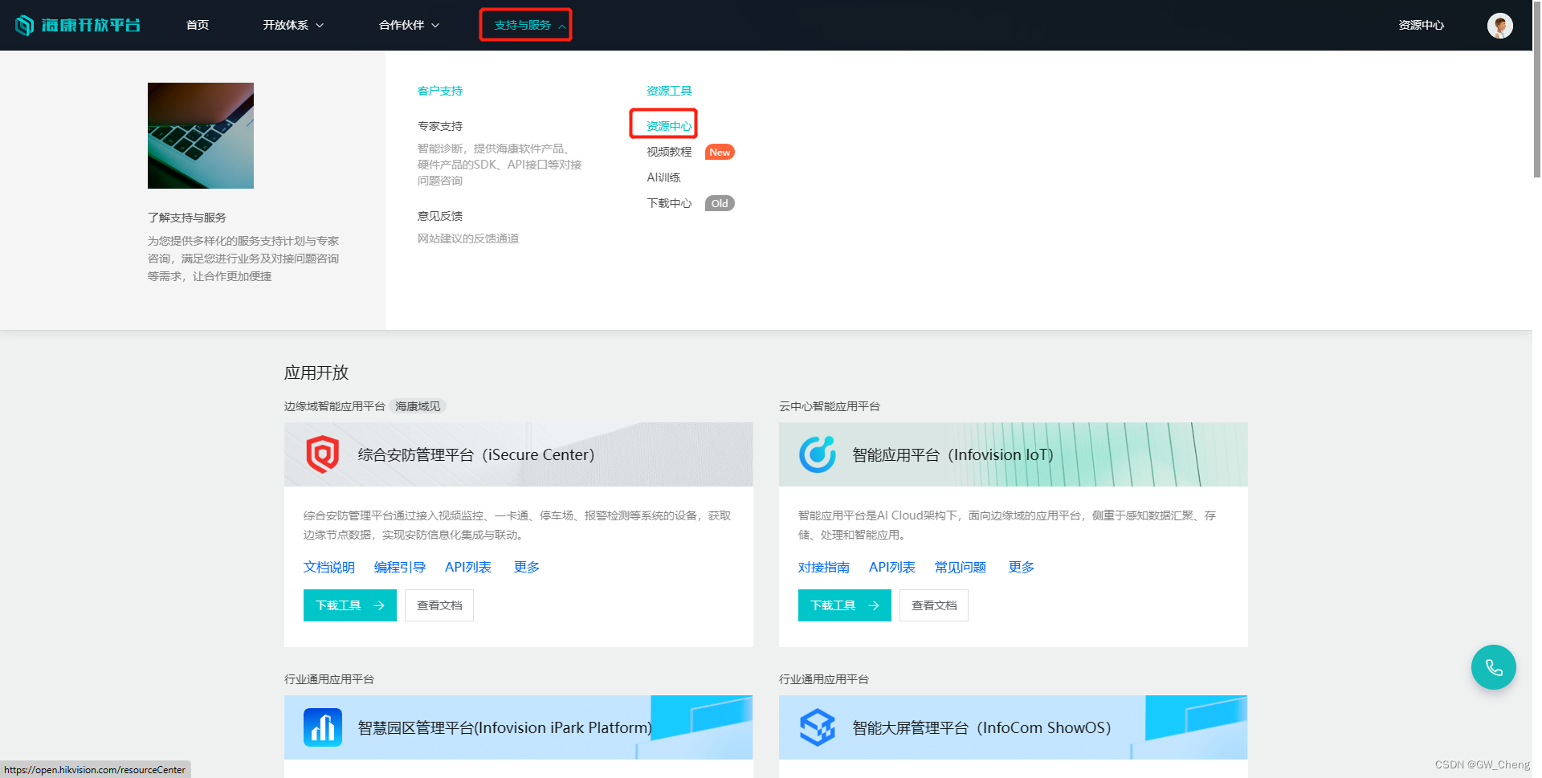Open API列表 link under Infovision IoT
1542x778 pixels.
pos(892,567)
